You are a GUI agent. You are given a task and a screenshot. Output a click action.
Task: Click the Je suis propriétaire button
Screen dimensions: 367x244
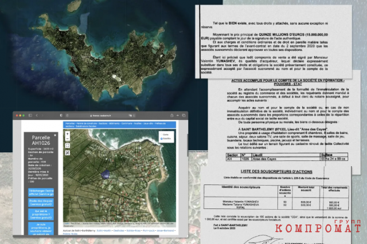41,229
